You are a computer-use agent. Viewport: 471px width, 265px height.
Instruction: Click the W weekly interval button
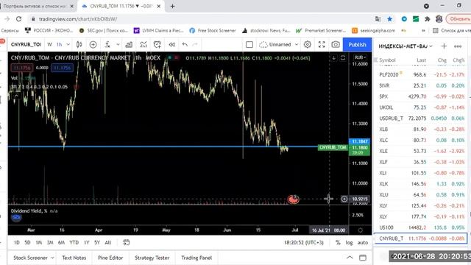(49, 44)
